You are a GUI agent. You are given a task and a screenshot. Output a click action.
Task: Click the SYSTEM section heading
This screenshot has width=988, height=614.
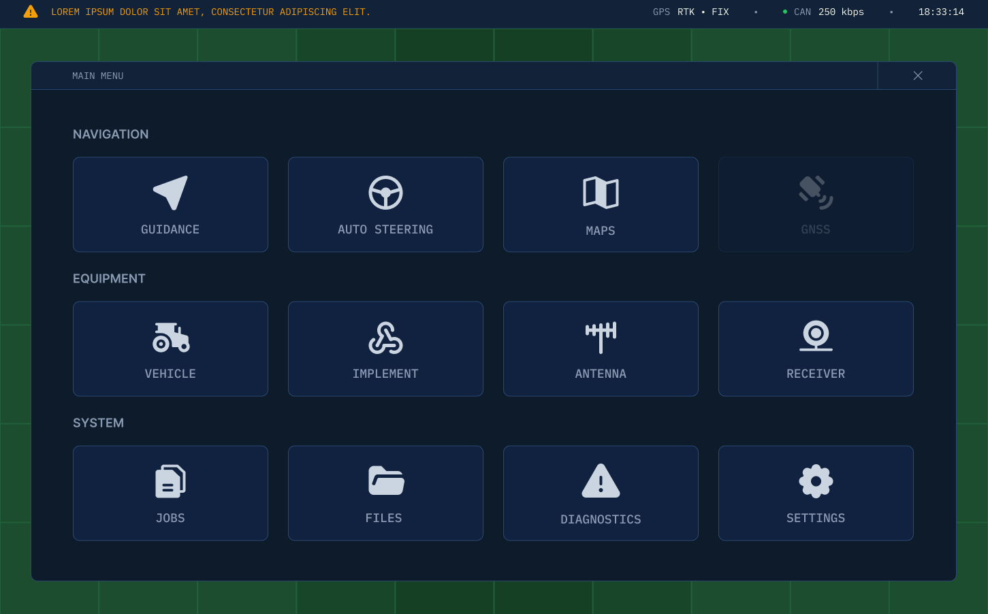click(x=99, y=423)
